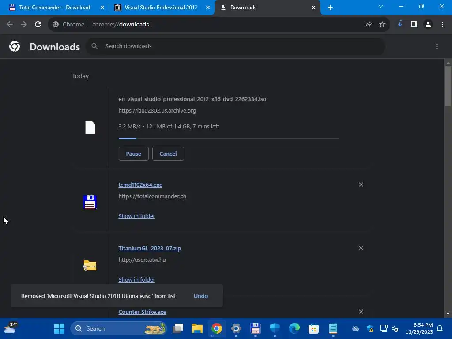
Task: Close the Total Commander - Download tab
Action: [102, 8]
